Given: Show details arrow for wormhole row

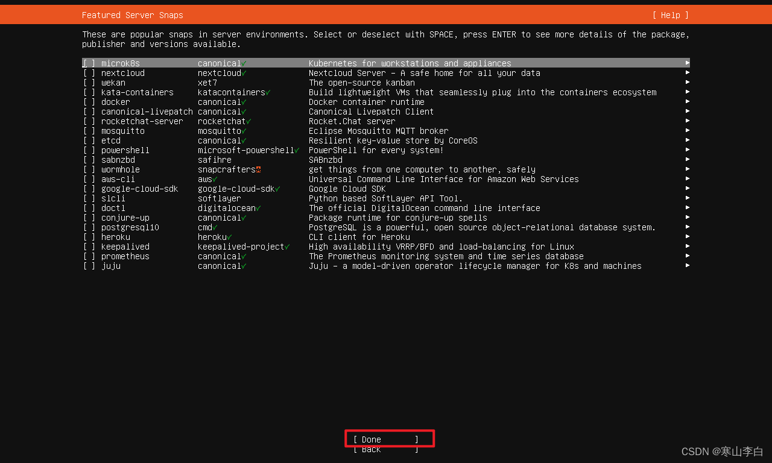Looking at the screenshot, I should tap(688, 169).
